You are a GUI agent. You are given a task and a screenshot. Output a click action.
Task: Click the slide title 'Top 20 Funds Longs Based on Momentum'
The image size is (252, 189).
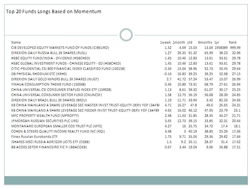click(54, 12)
